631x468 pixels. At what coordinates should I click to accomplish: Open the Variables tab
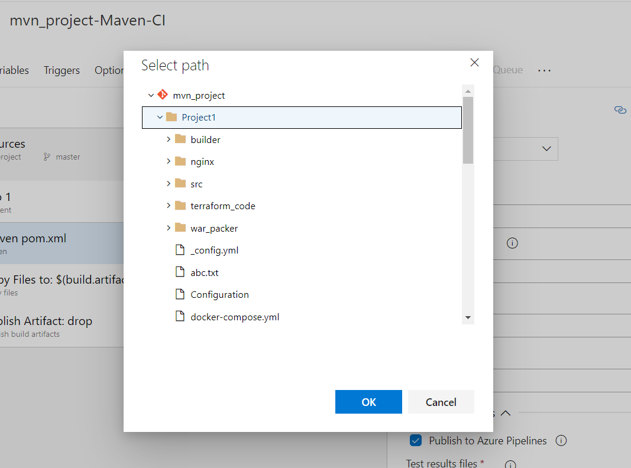pos(14,70)
